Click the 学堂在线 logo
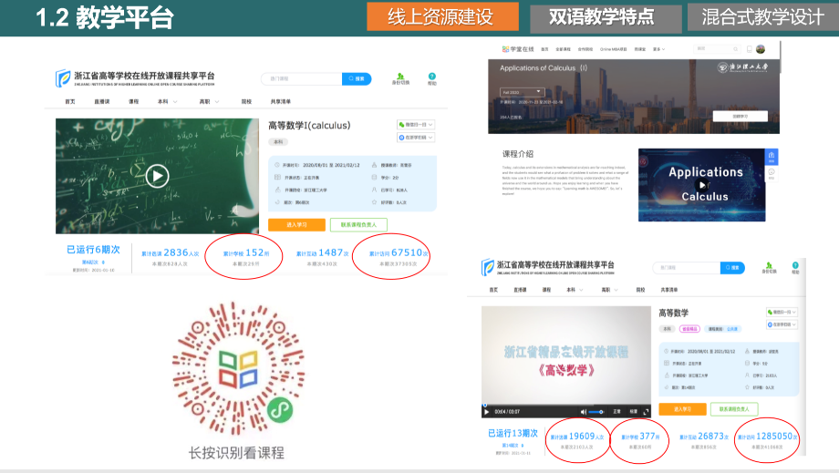This screenshot has height=473, width=839. 517,49
